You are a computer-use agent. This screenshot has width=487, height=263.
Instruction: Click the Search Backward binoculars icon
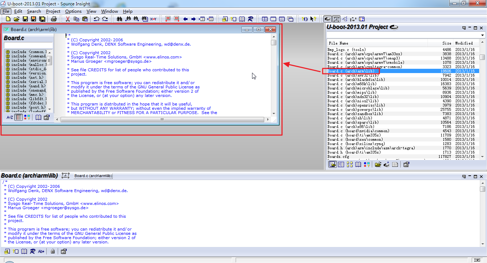click(x=128, y=19)
